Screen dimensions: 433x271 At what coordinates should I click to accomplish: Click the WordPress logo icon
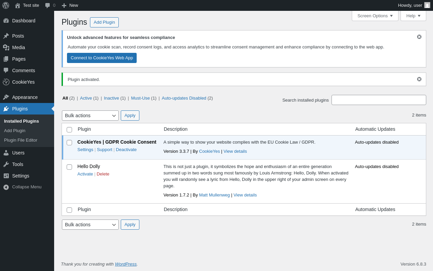(6, 5)
